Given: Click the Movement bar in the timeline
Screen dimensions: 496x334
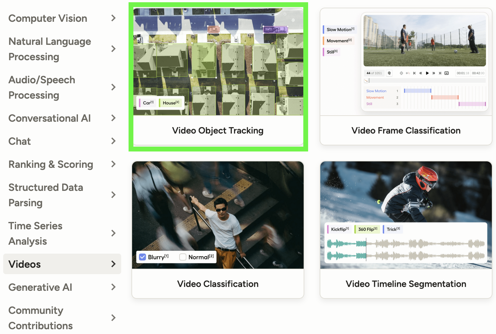Looking at the screenshot, I should point(445,97).
